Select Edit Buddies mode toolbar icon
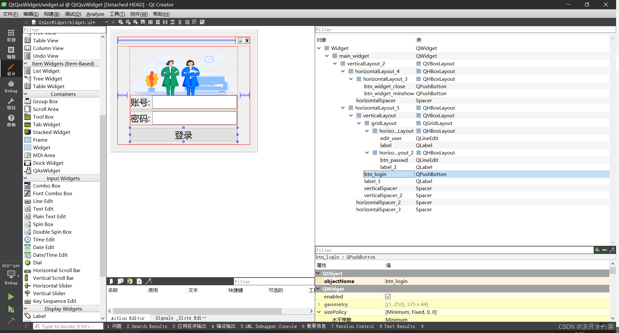 (x=135, y=22)
